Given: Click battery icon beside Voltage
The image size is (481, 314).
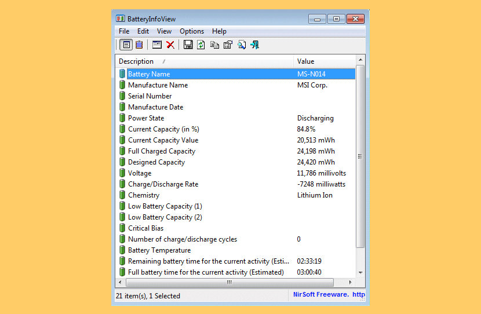Looking at the screenshot, I should pos(122,173).
